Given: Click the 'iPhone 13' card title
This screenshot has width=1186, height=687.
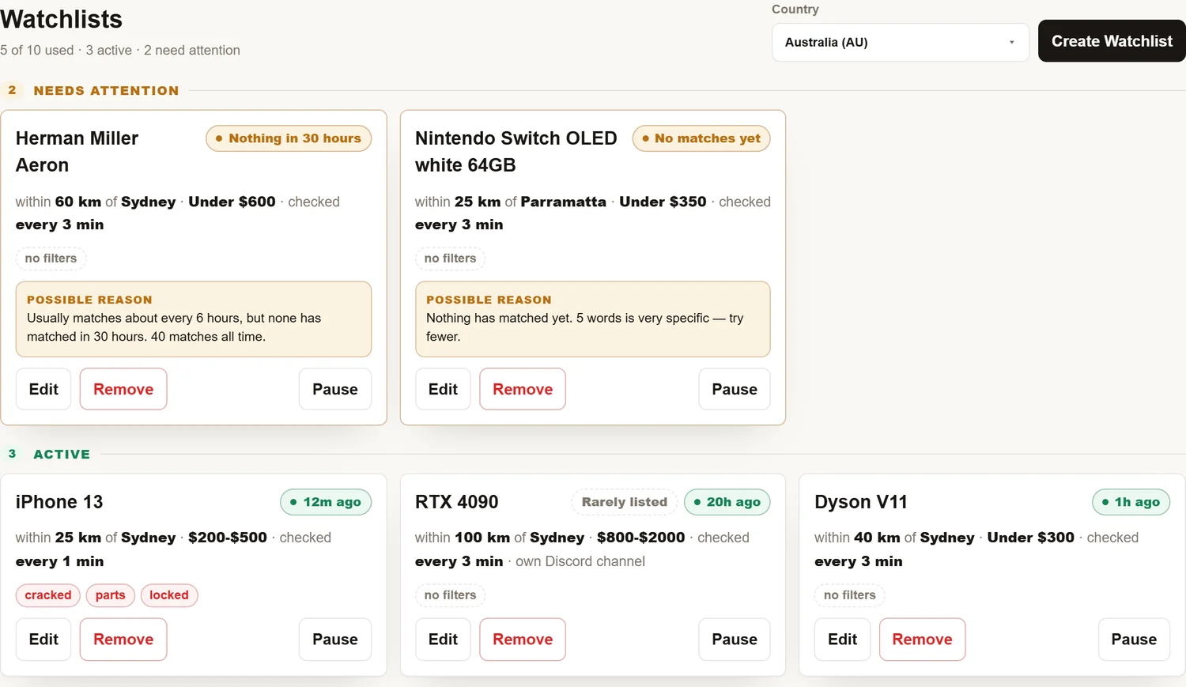Looking at the screenshot, I should coord(59,502).
